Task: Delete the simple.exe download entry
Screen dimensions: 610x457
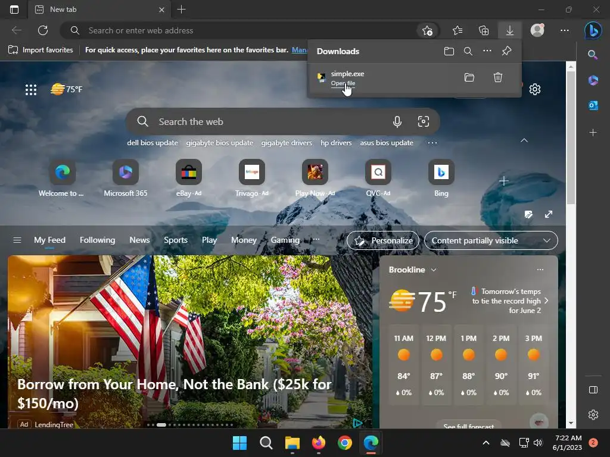Action: [498, 77]
